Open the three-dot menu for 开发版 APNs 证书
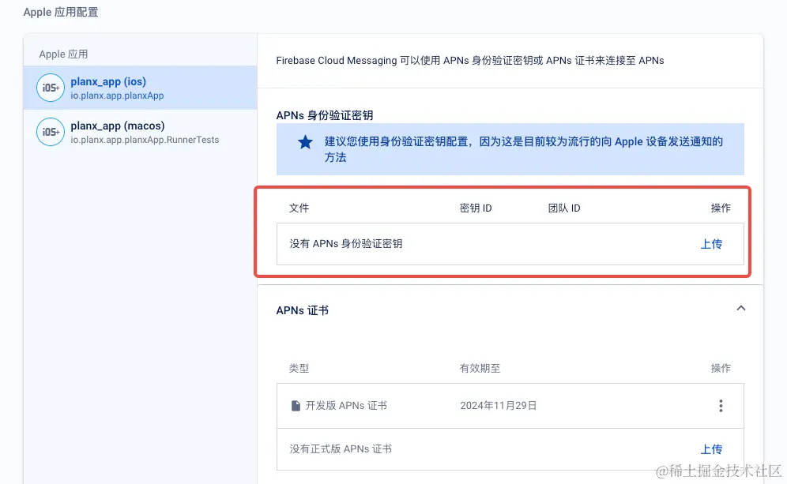Screen dimensions: 787x484 coord(721,406)
